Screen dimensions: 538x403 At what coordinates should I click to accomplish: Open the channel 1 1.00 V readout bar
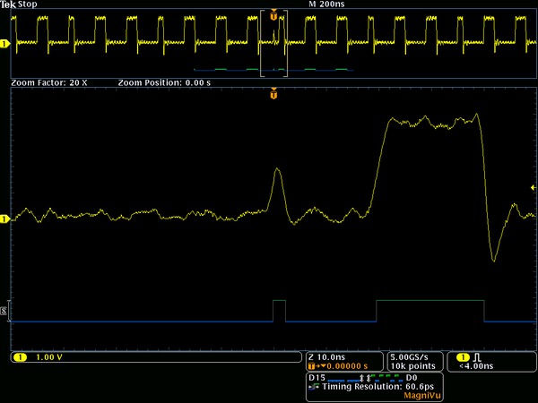point(156,357)
